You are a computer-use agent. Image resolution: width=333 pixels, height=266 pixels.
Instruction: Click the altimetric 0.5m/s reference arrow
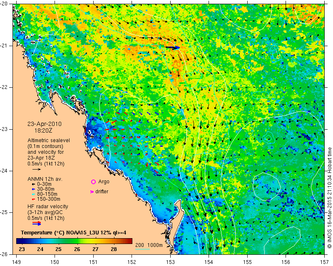(37, 169)
